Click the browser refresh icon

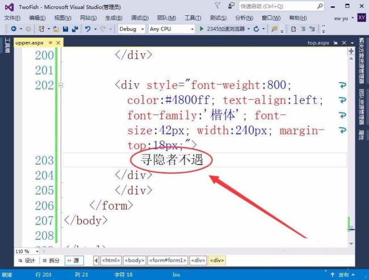(x=256, y=29)
